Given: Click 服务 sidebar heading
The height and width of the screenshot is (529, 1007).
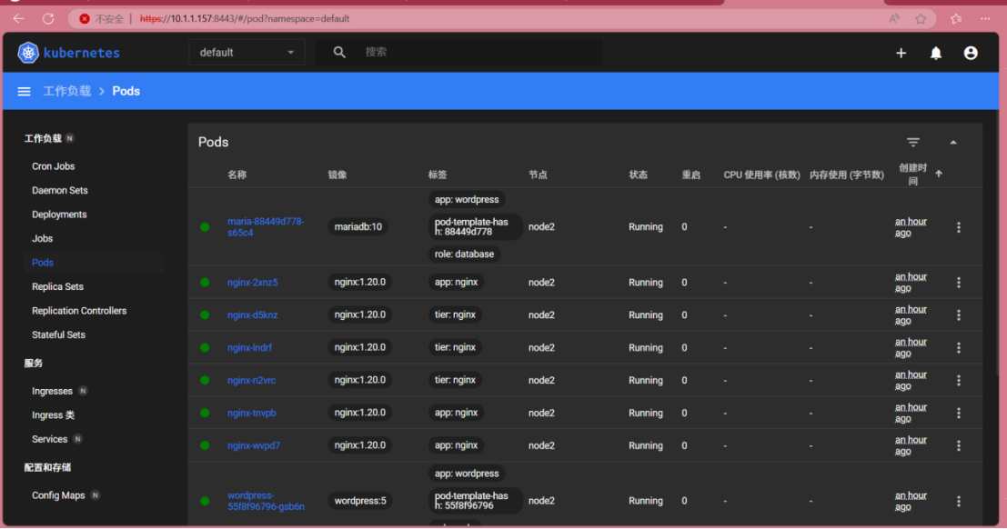Looking at the screenshot, I should [34, 364].
